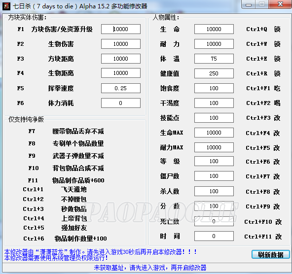This screenshot has height=274, width=292.
Task: Click the 耐力MAX value input field
Action: (x=214, y=147)
